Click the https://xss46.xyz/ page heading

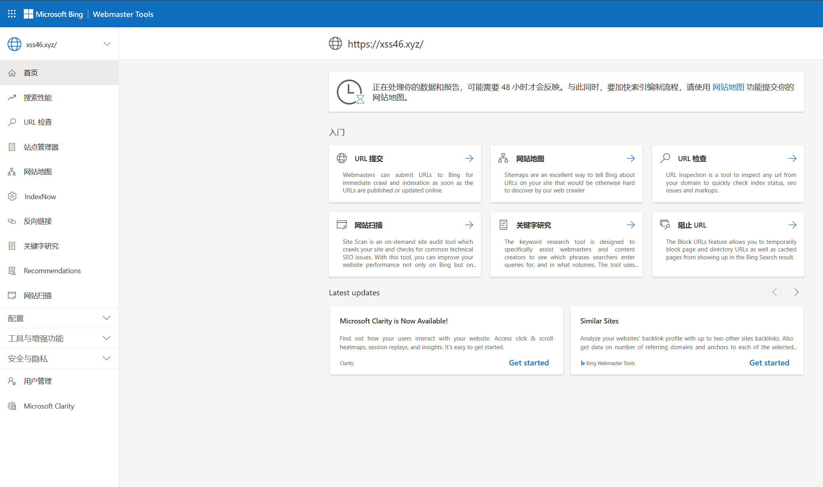pos(386,44)
